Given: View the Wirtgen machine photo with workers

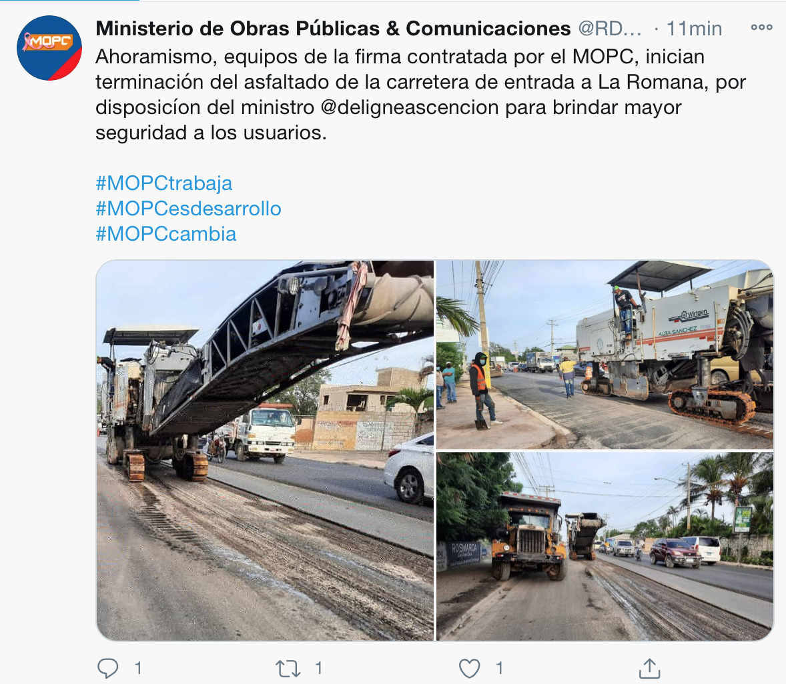Looking at the screenshot, I should [x=605, y=355].
